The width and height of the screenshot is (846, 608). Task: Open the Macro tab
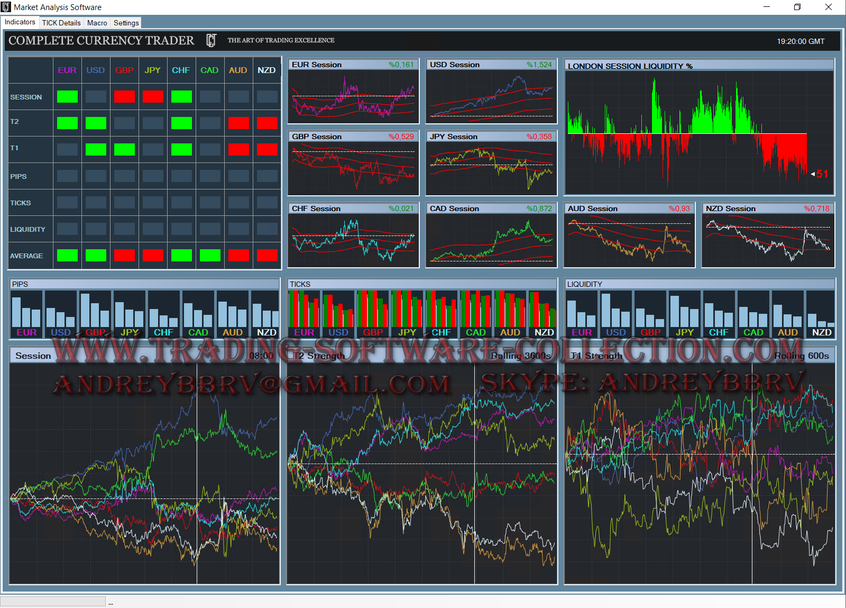(97, 23)
